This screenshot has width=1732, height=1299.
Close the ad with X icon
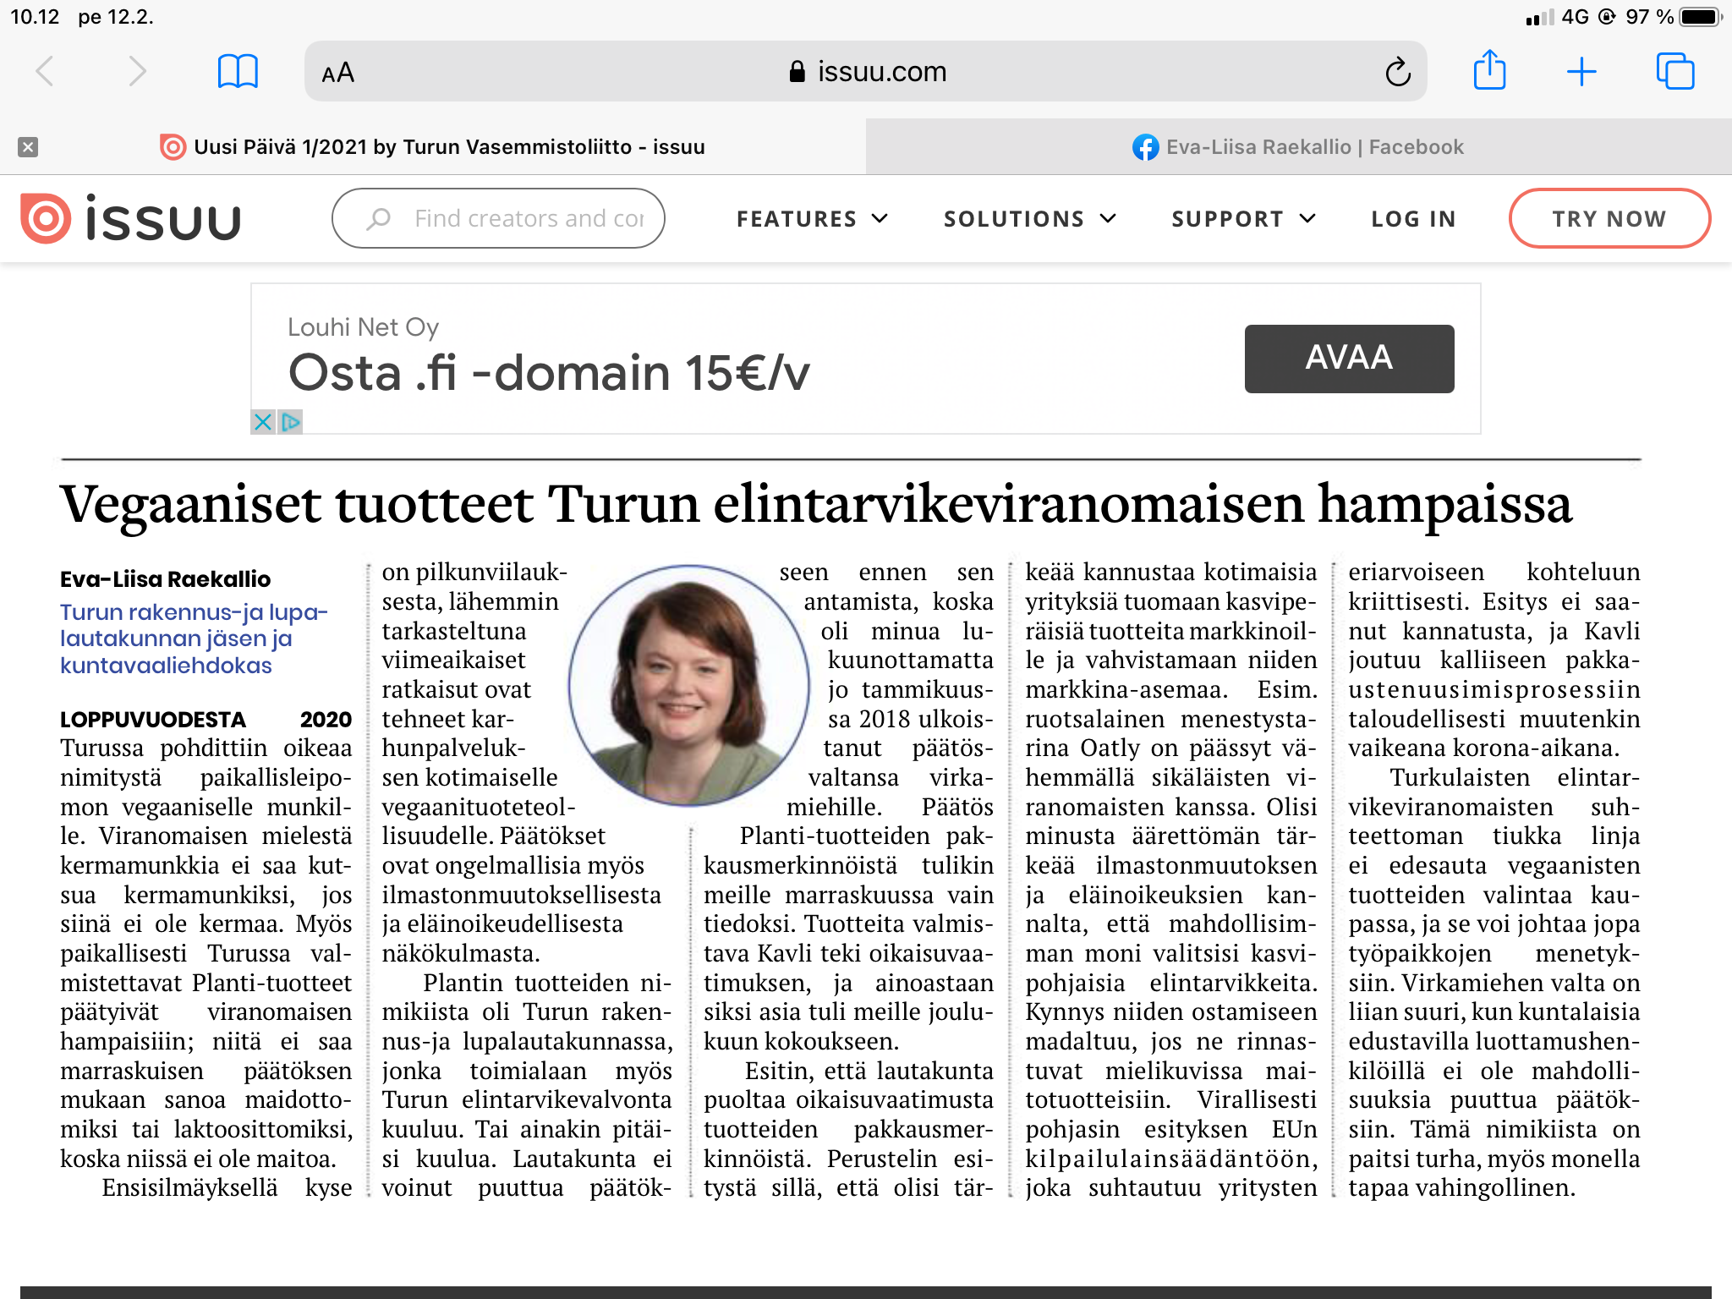pos(263,421)
